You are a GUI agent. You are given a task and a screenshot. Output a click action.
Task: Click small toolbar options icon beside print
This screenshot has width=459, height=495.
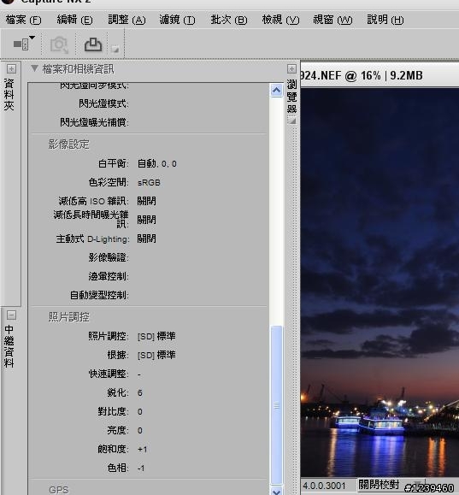(115, 49)
